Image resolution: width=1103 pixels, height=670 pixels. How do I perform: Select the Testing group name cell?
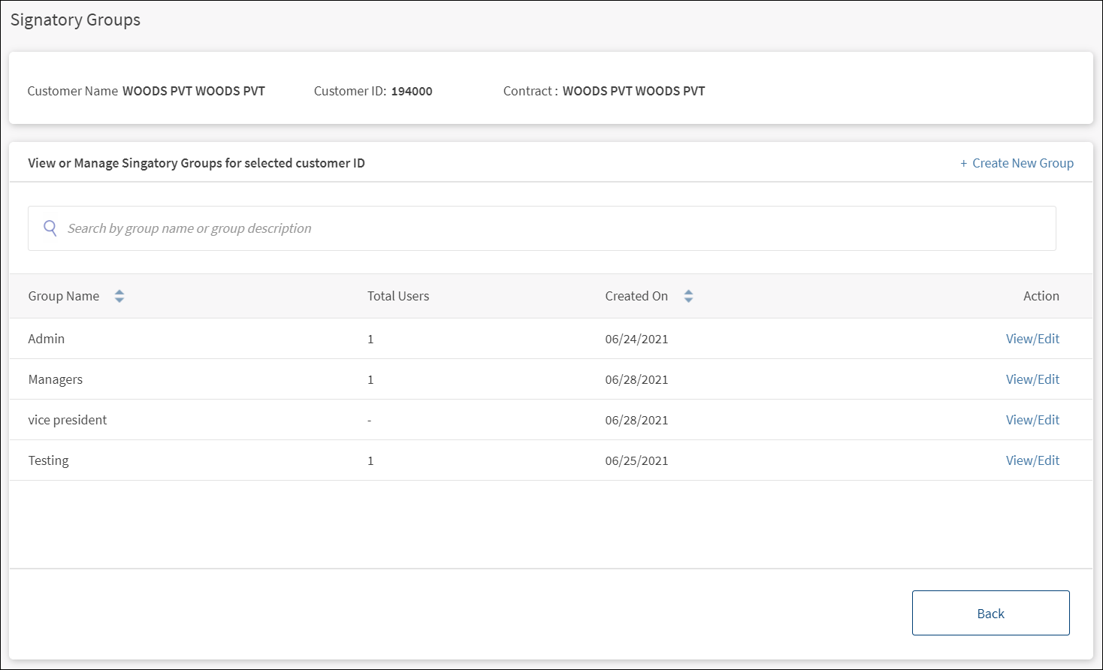coord(49,460)
